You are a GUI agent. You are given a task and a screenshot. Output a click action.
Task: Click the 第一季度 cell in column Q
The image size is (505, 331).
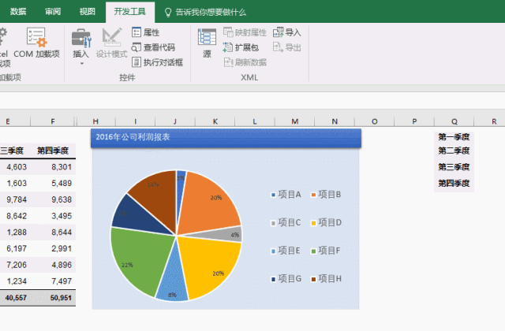click(x=454, y=137)
